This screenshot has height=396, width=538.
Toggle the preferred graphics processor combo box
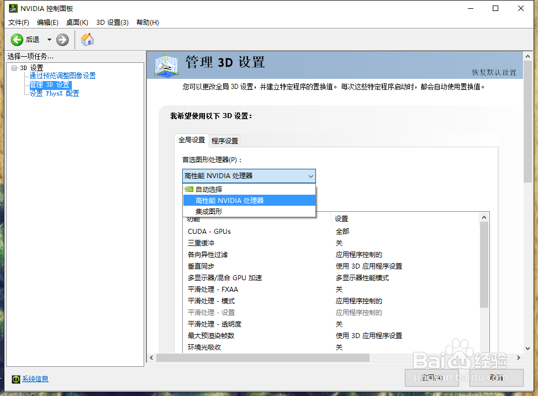(249, 176)
